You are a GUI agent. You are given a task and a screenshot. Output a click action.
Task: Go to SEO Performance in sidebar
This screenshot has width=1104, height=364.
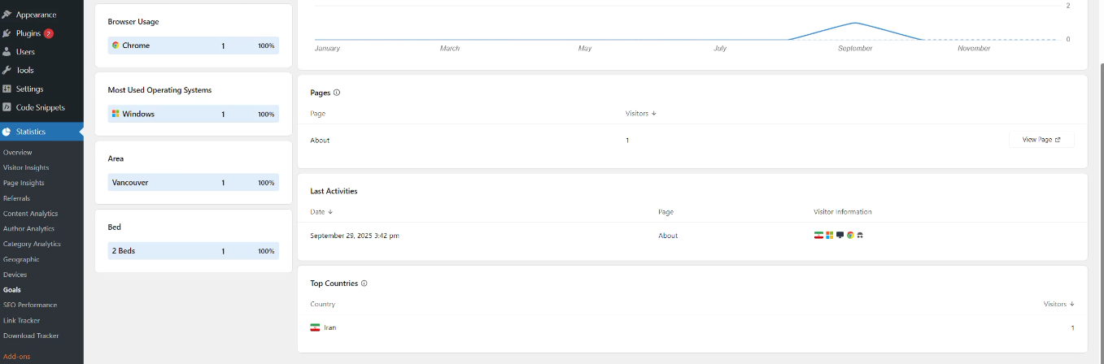pyautogui.click(x=30, y=305)
